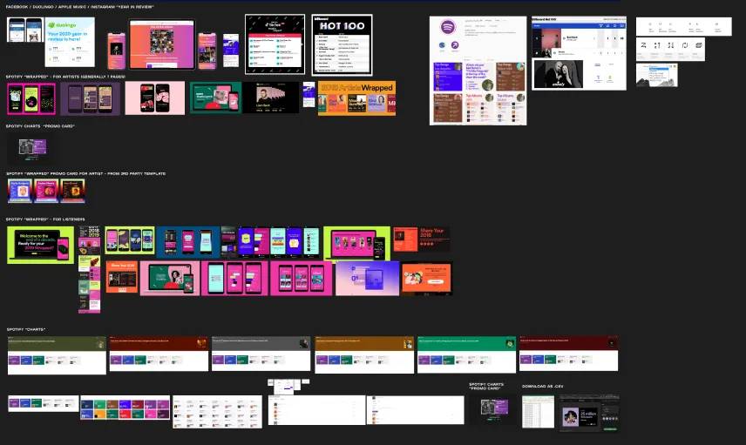
Task: Click the repeat loop icon tile
Action: pyautogui.click(x=684, y=44)
